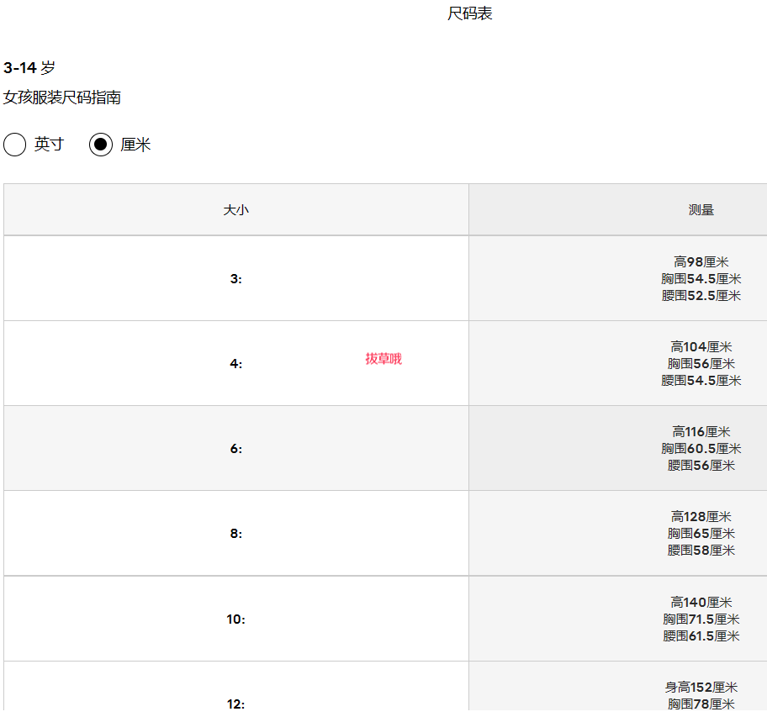Click the size 8 row label
The width and height of the screenshot is (767, 717).
click(x=235, y=534)
